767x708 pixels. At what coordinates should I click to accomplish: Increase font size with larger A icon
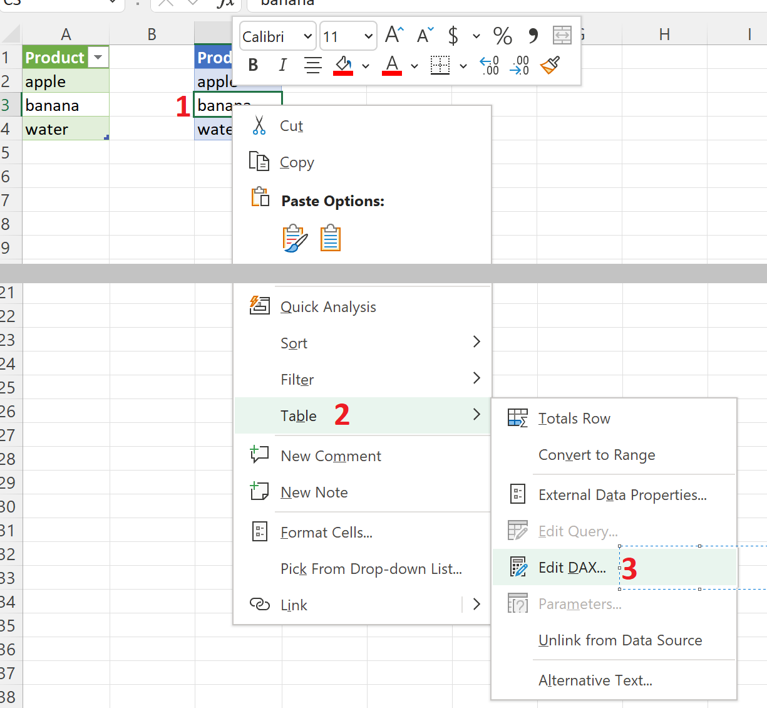394,35
